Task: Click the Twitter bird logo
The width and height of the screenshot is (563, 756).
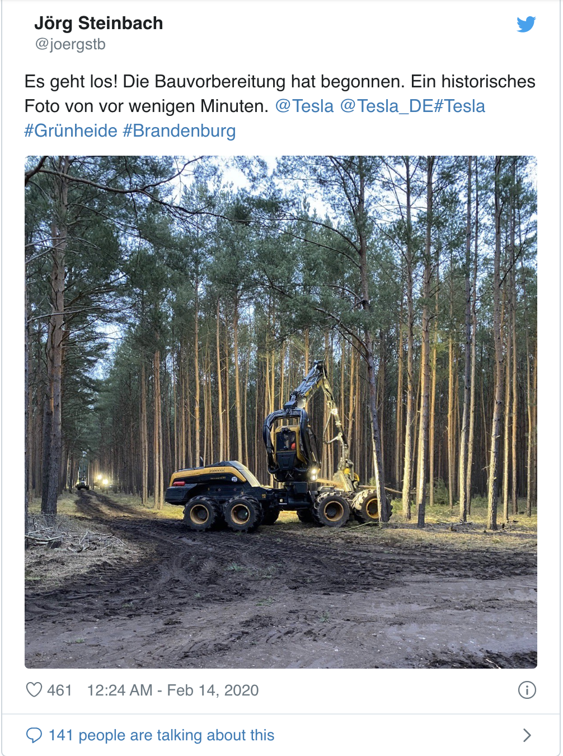Action: [526, 24]
